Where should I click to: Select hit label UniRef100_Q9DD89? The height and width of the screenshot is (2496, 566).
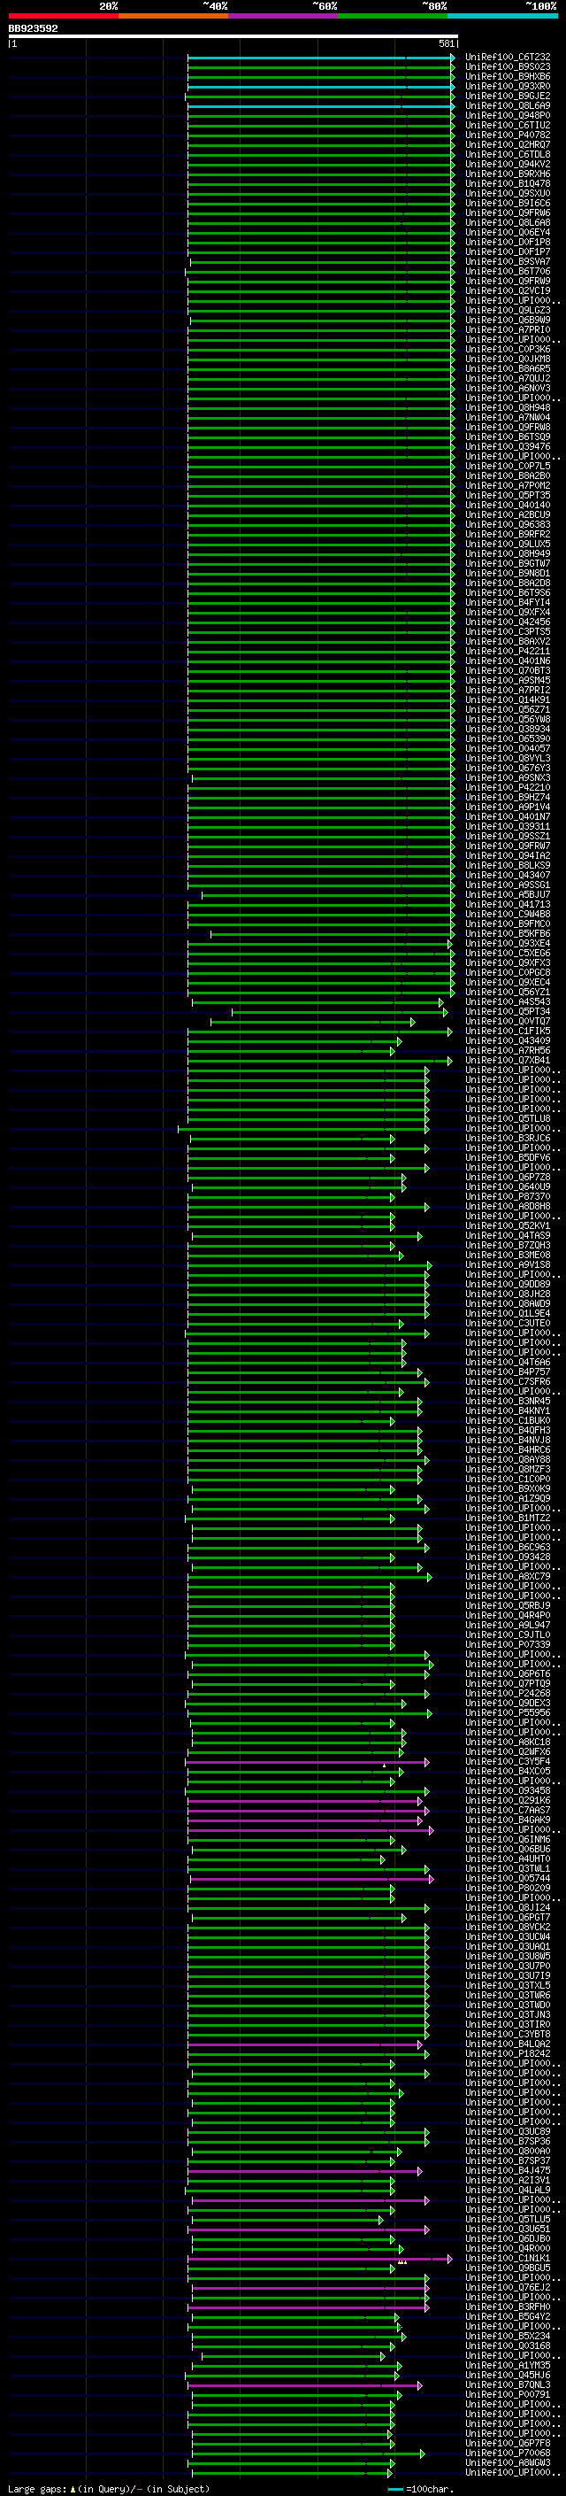coord(508,1284)
